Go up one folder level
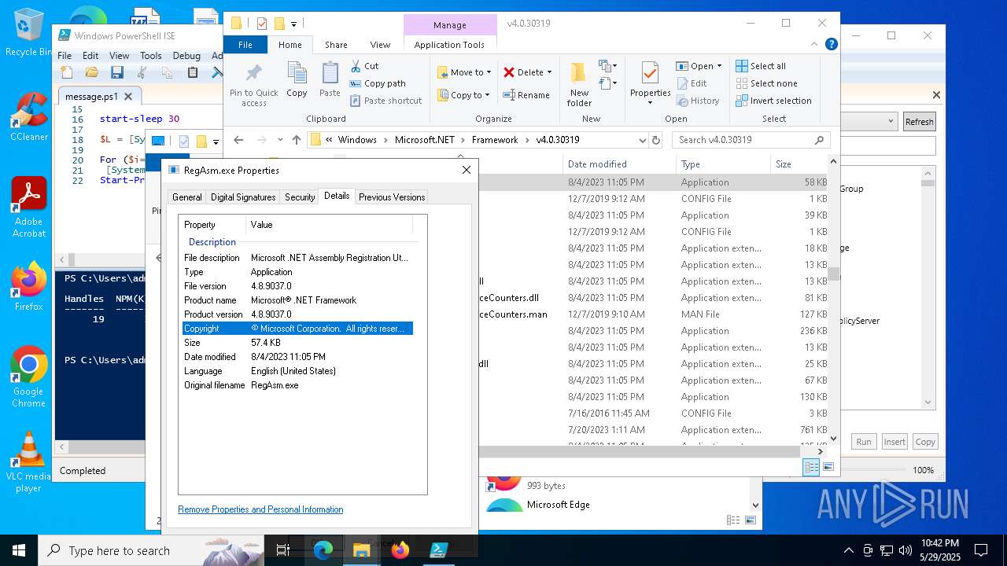Viewport: 1007px width, 566px height. 296,140
